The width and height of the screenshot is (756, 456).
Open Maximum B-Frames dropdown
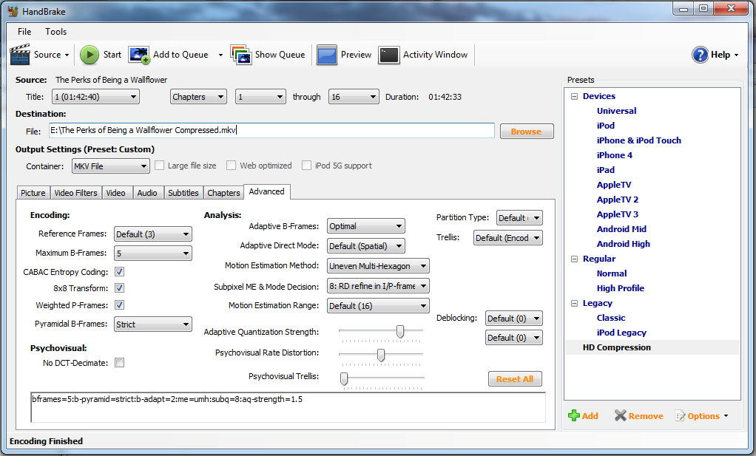point(153,253)
